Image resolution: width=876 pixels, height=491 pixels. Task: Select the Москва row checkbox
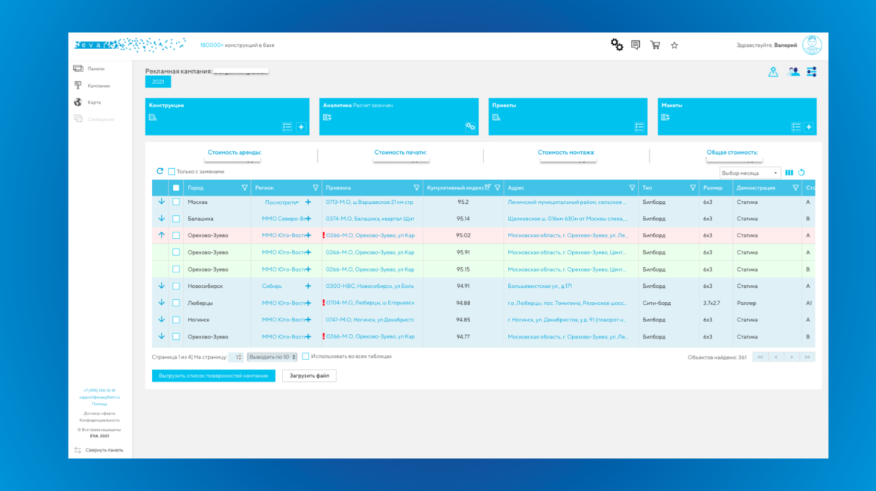point(176,202)
